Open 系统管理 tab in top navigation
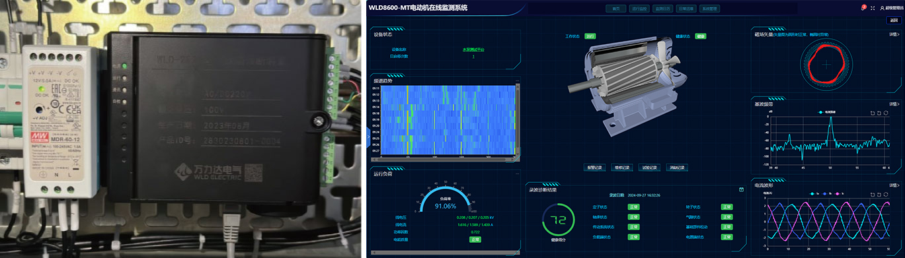Image resolution: width=905 pixels, height=258 pixels. coord(709,9)
